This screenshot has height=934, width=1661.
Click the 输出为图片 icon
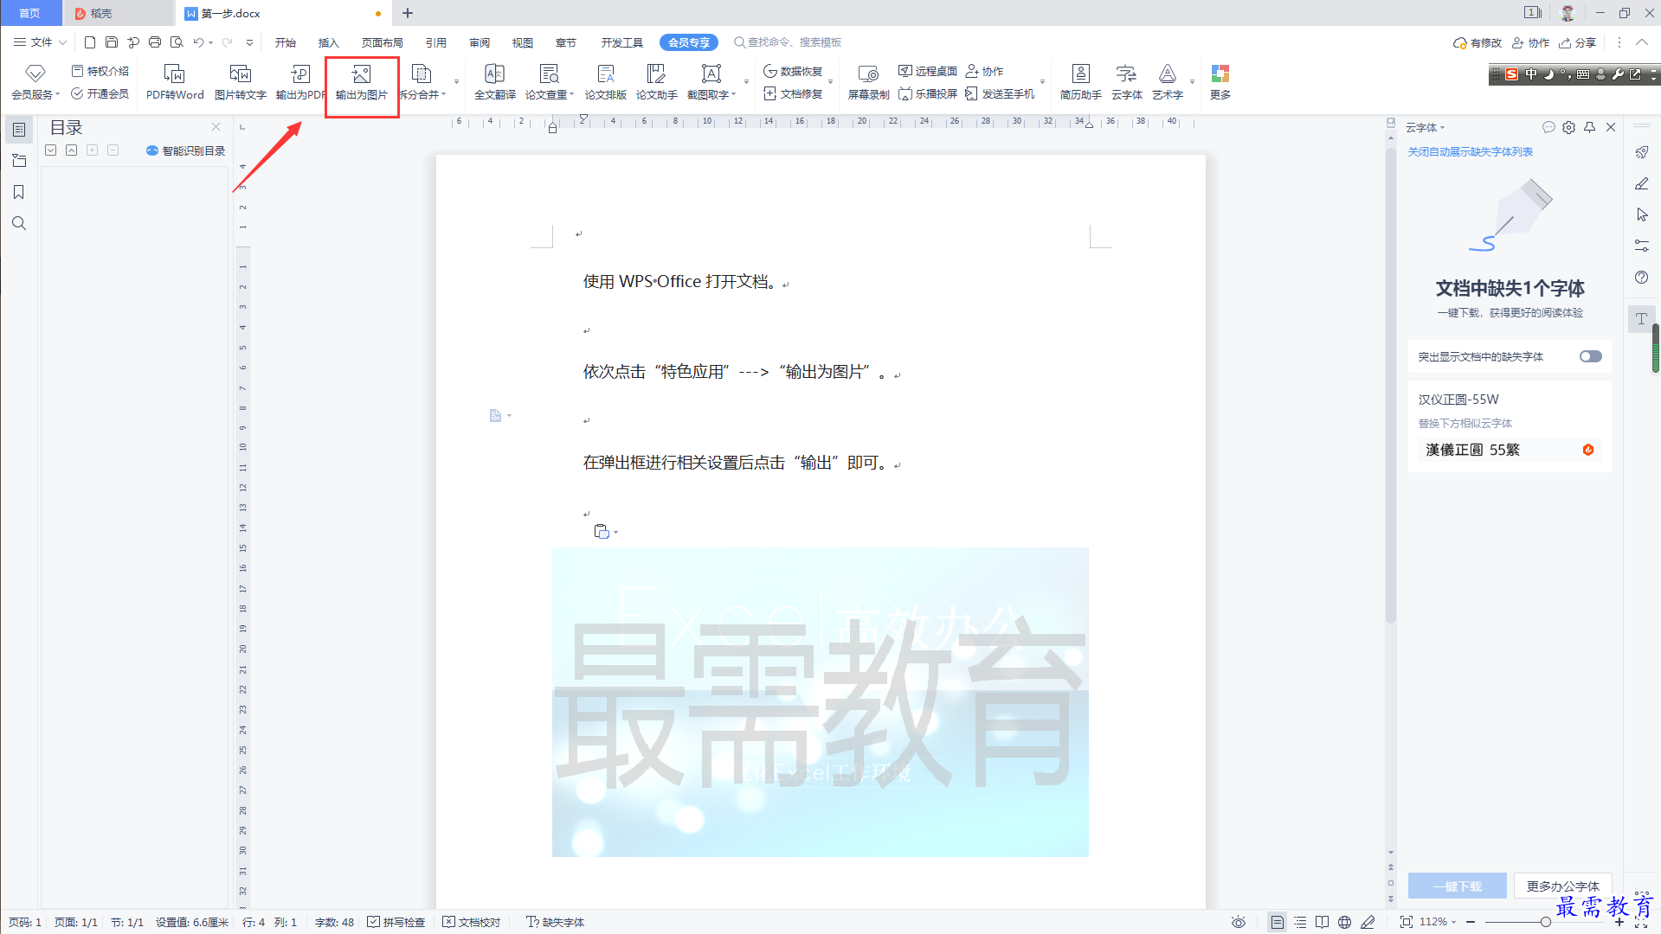point(362,82)
